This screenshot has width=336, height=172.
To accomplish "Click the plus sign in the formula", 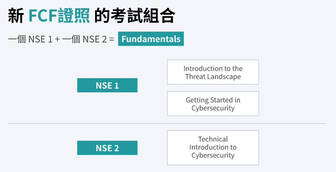I will point(57,39).
